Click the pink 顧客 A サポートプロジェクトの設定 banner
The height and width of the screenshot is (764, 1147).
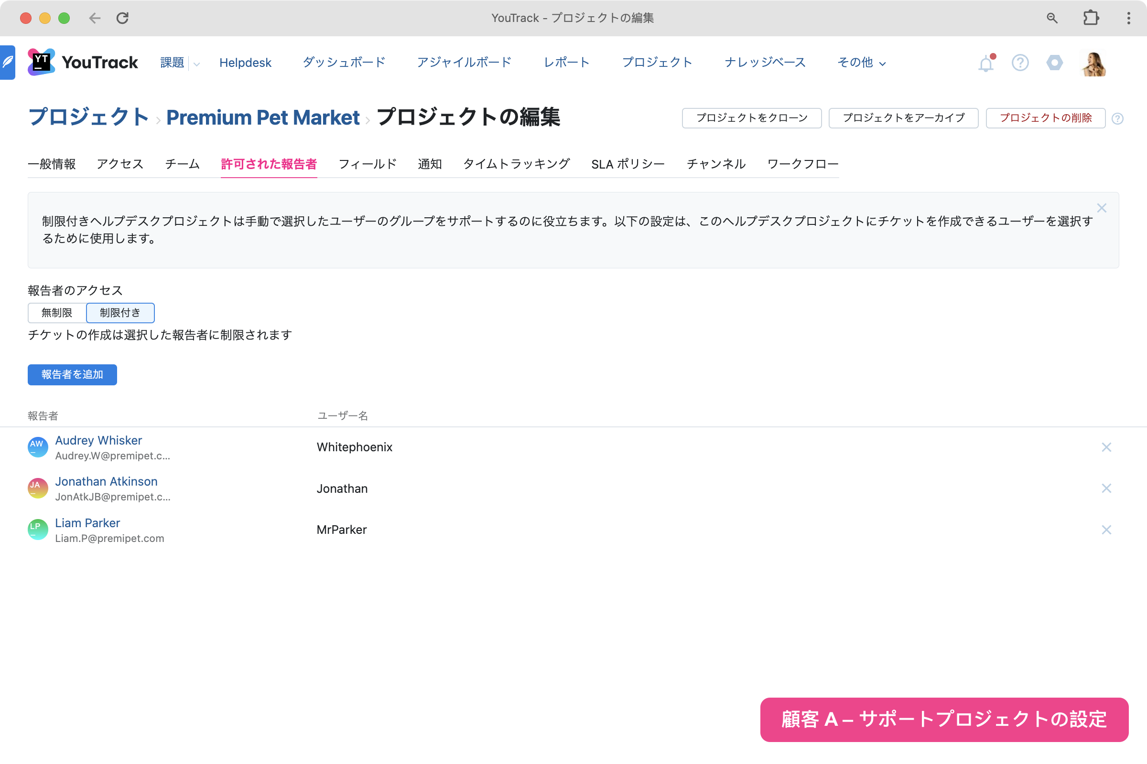(943, 720)
